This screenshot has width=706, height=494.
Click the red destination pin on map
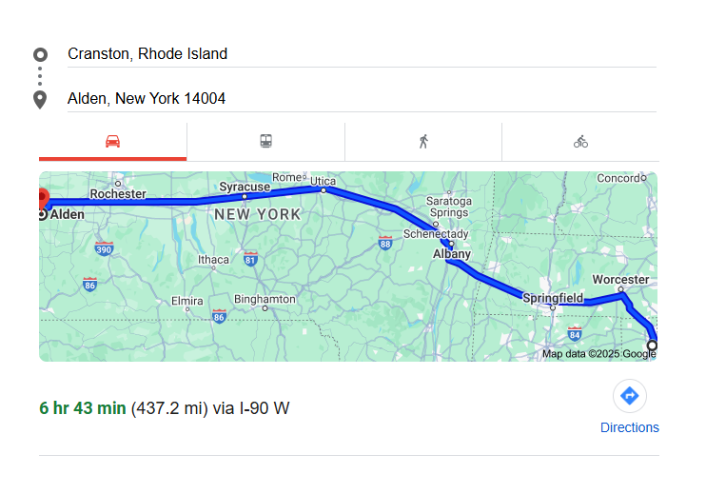pyautogui.click(x=42, y=198)
